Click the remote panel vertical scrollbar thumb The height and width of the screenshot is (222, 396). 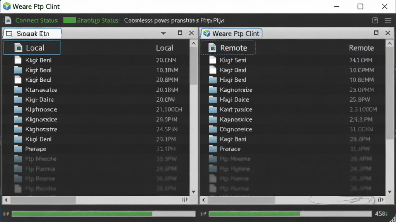pyautogui.click(x=390, y=93)
